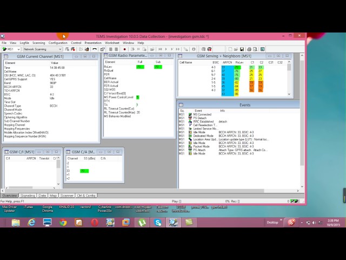Open the Configuration menu
This screenshot has height=260, width=346.
pos(58,43)
